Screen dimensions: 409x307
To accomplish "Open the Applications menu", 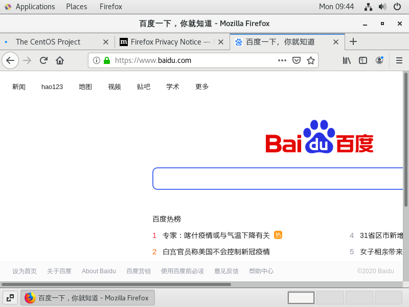I will (35, 7).
